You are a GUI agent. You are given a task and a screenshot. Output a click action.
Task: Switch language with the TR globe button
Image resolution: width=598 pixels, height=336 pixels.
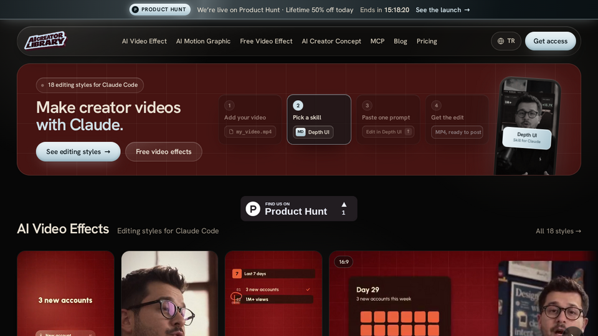[506, 41]
